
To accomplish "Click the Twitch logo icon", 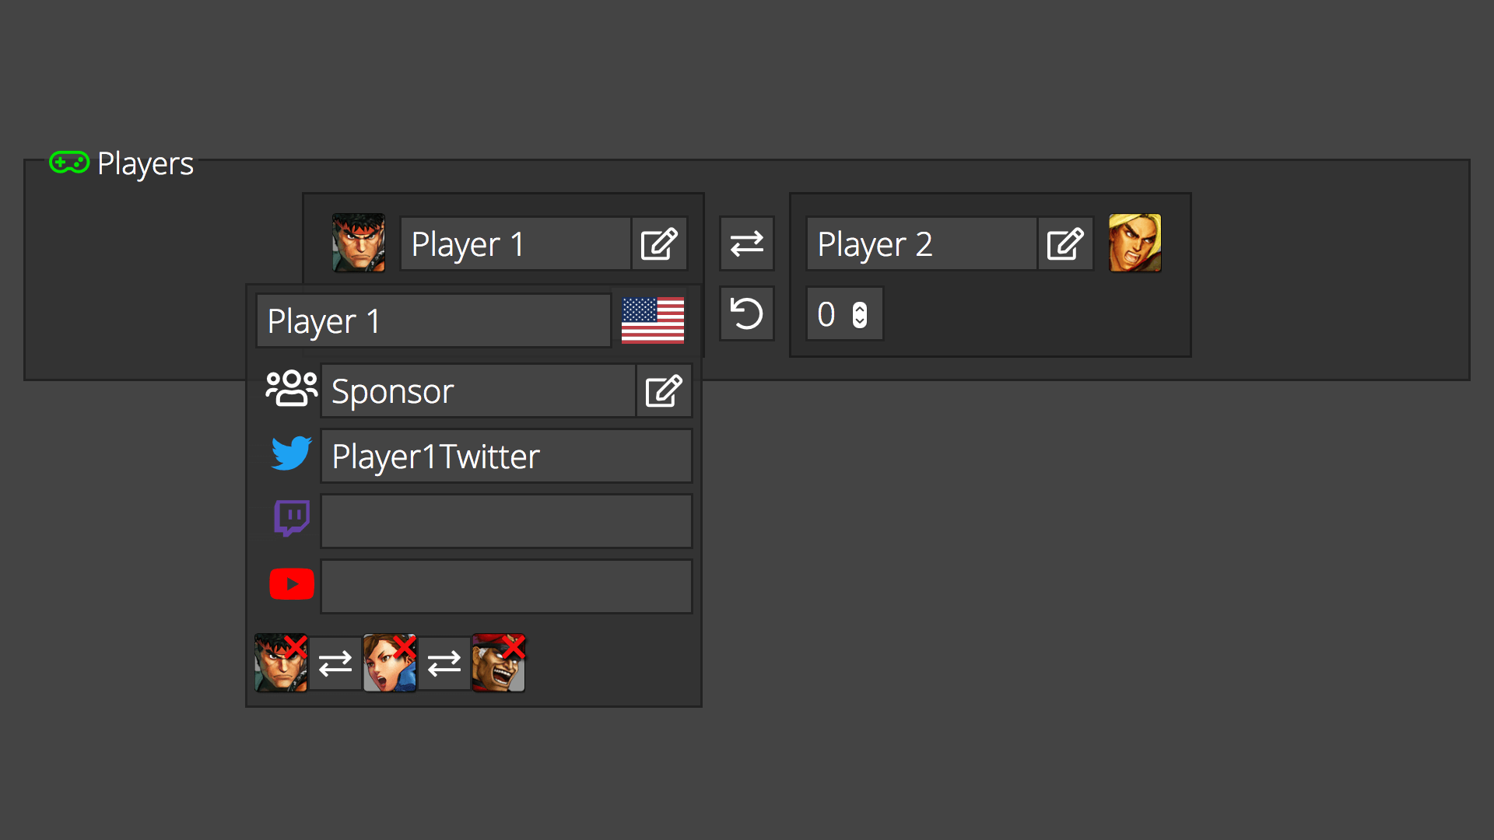I will 292,518.
